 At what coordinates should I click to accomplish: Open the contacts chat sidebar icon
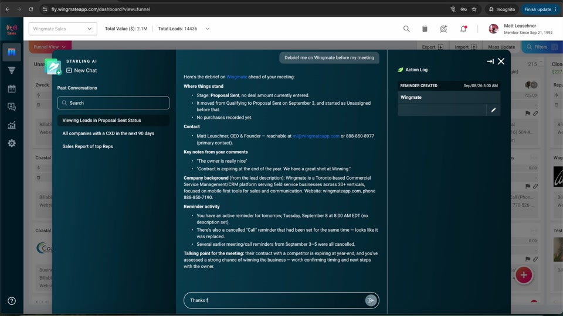12,107
